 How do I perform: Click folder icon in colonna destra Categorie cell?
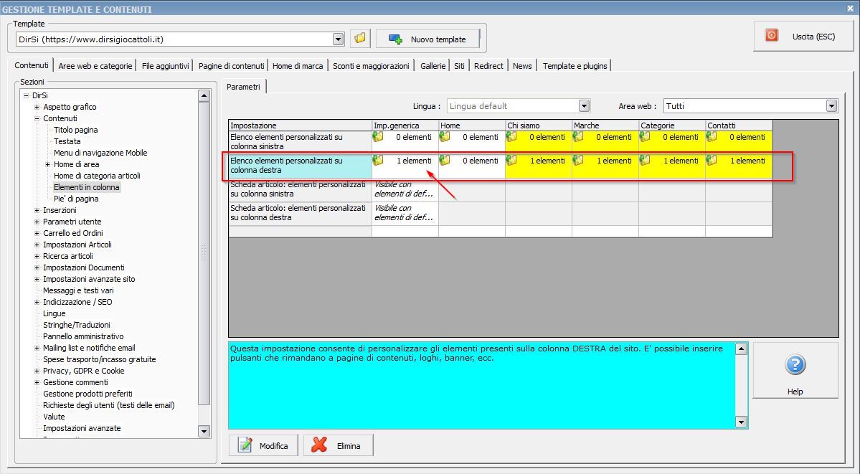coord(645,161)
